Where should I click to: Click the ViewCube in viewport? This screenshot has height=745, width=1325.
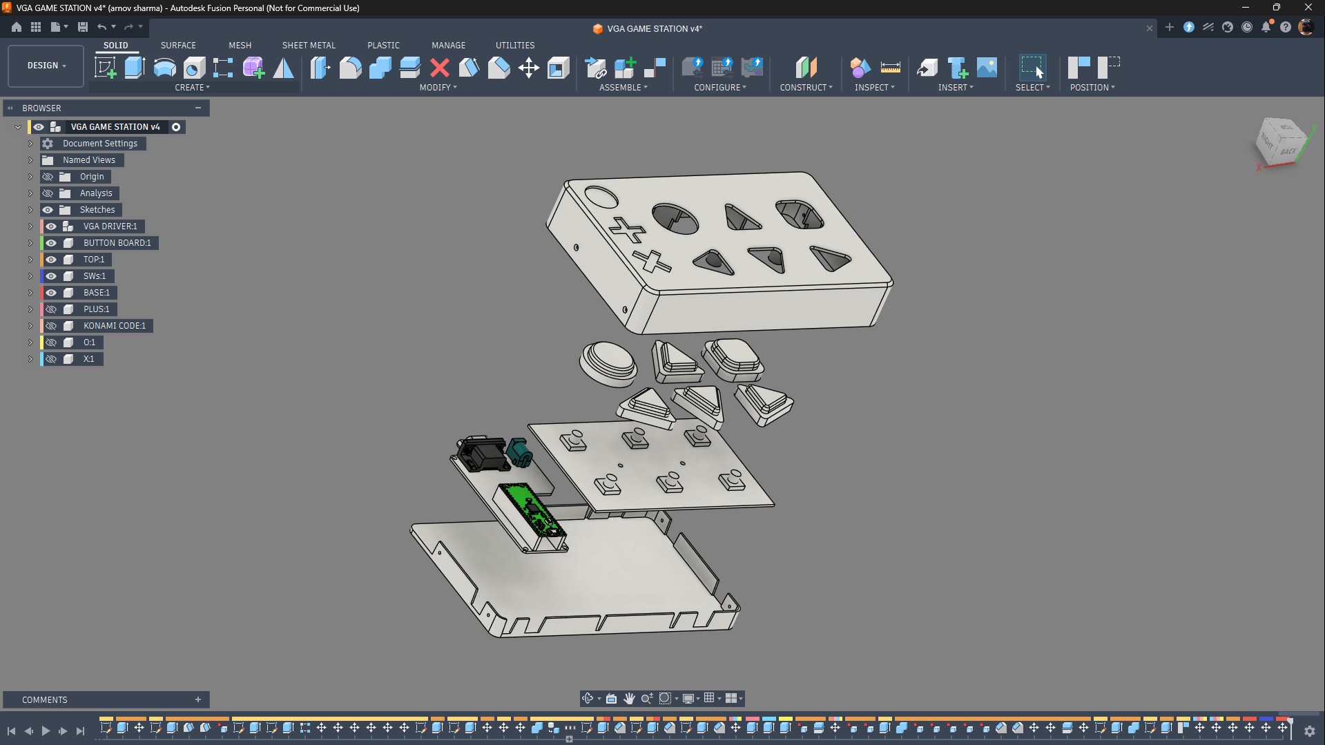[x=1284, y=143]
